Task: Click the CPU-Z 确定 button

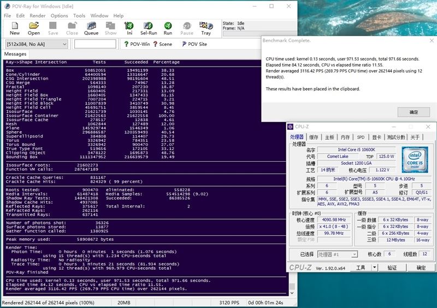Action: point(421,268)
